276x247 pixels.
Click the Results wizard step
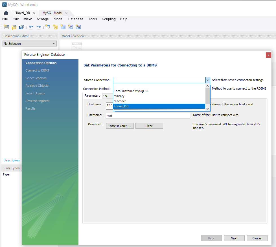30,108
